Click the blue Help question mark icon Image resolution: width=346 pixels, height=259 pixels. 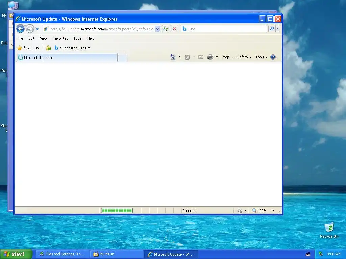[x=273, y=57]
